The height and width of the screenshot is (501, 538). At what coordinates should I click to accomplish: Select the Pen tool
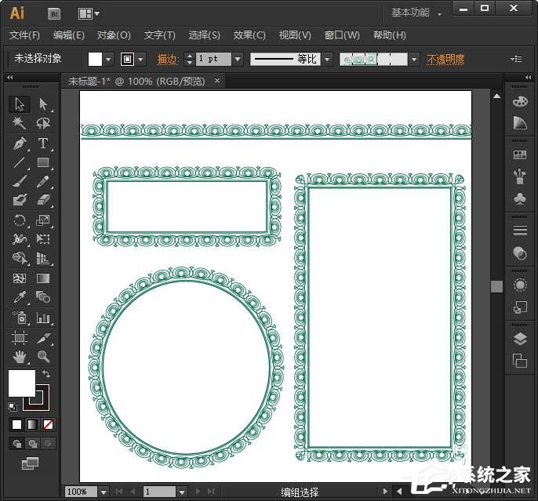tap(20, 143)
